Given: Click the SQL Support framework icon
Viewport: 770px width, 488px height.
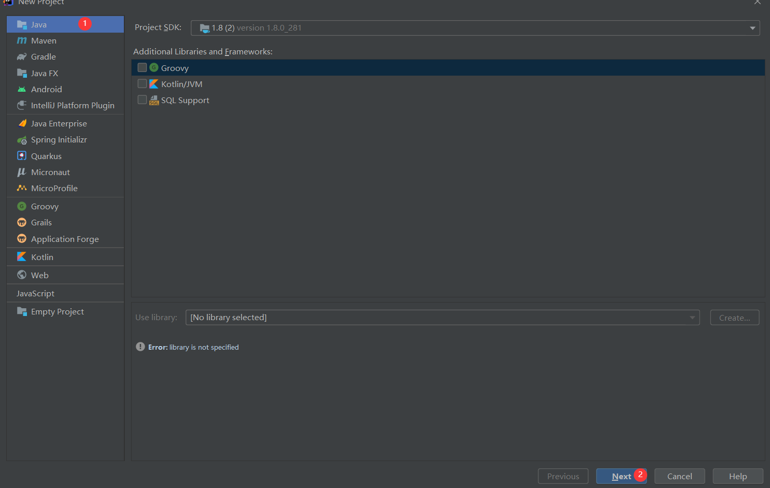Looking at the screenshot, I should tap(154, 100).
